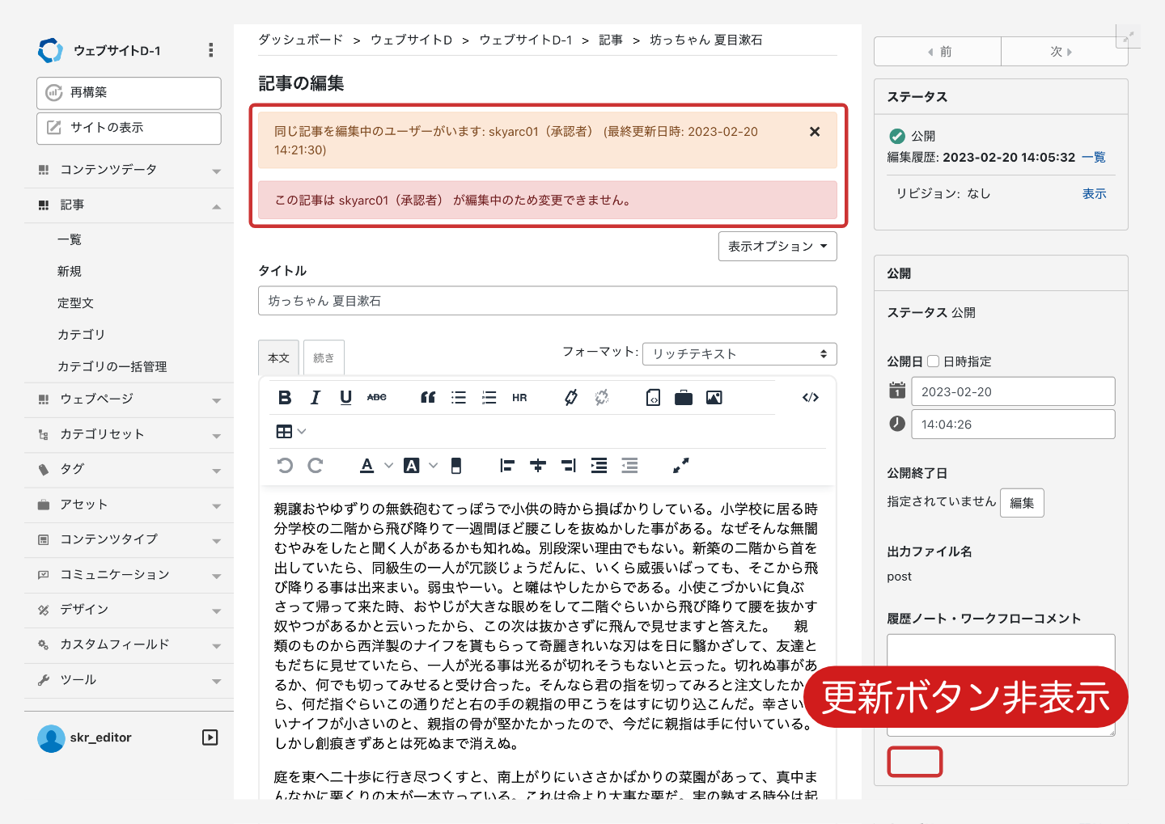Apply strikethrough formatting in the editor
Viewport: 1165px width, 824px height.
(376, 397)
